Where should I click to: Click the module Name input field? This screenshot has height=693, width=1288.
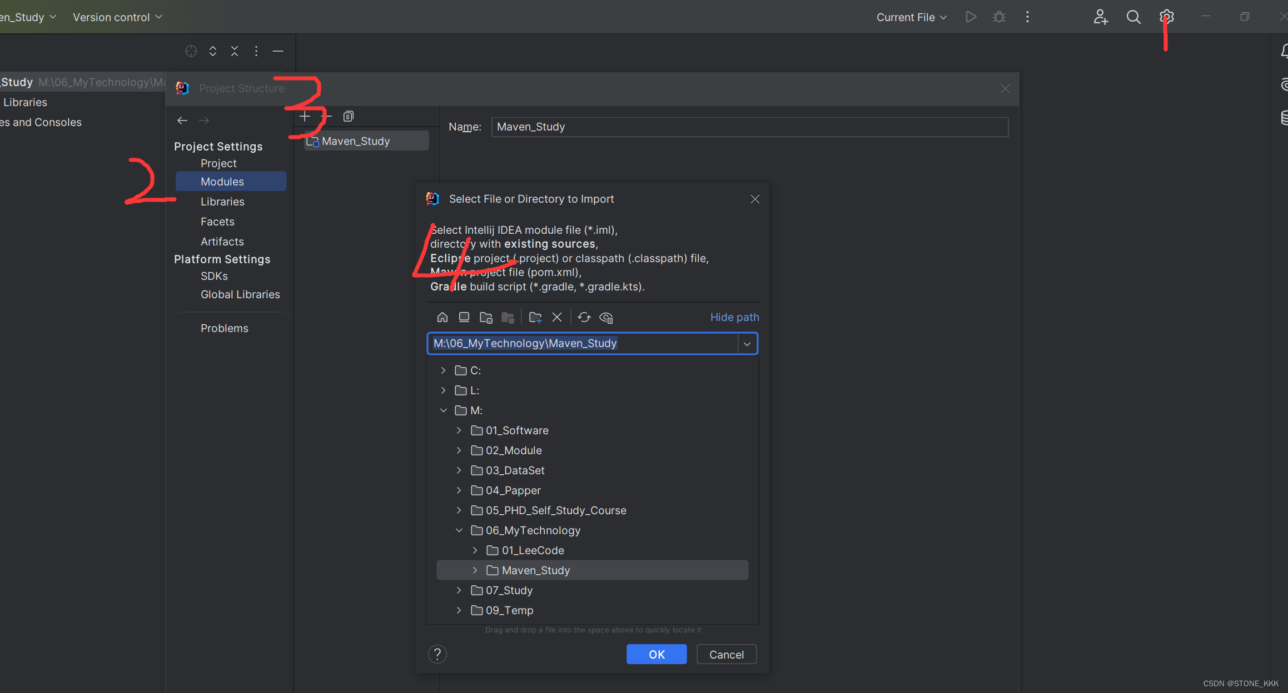(750, 127)
